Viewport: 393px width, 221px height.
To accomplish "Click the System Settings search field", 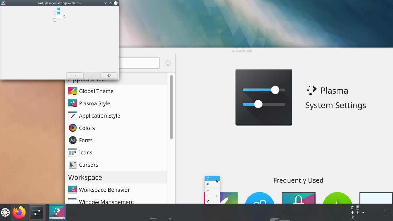I will 139,63.
